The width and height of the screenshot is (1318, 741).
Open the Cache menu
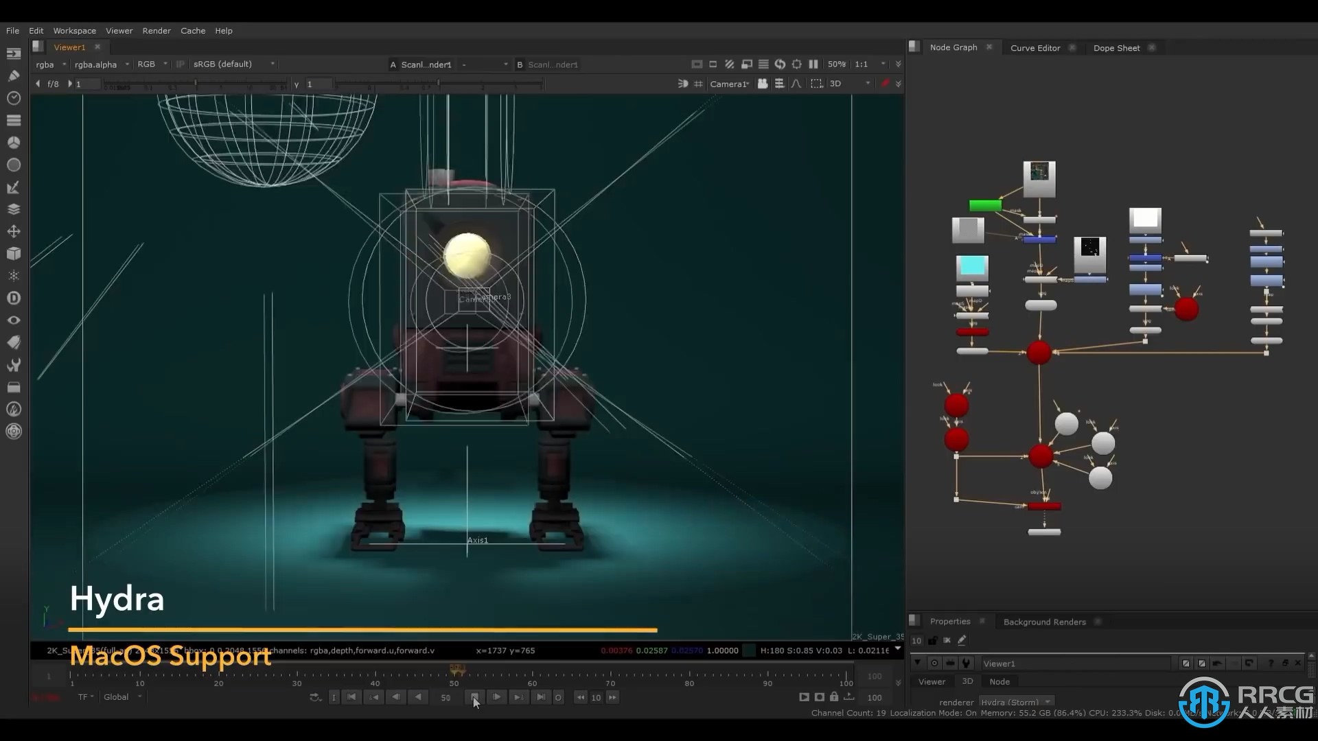coord(193,30)
